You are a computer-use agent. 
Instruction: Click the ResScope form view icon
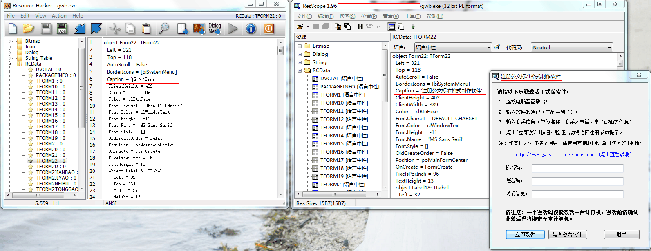pos(391,26)
